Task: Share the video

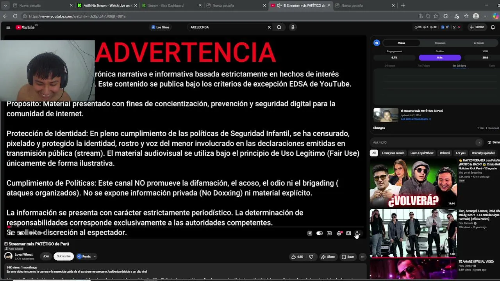Action: click(328, 257)
